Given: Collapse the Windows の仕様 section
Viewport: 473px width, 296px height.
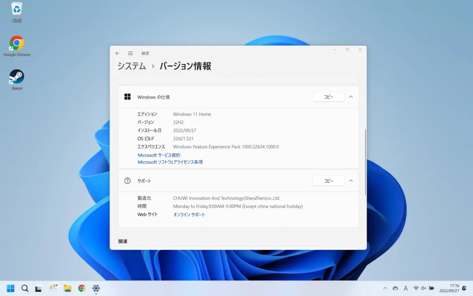Looking at the screenshot, I should click(351, 97).
